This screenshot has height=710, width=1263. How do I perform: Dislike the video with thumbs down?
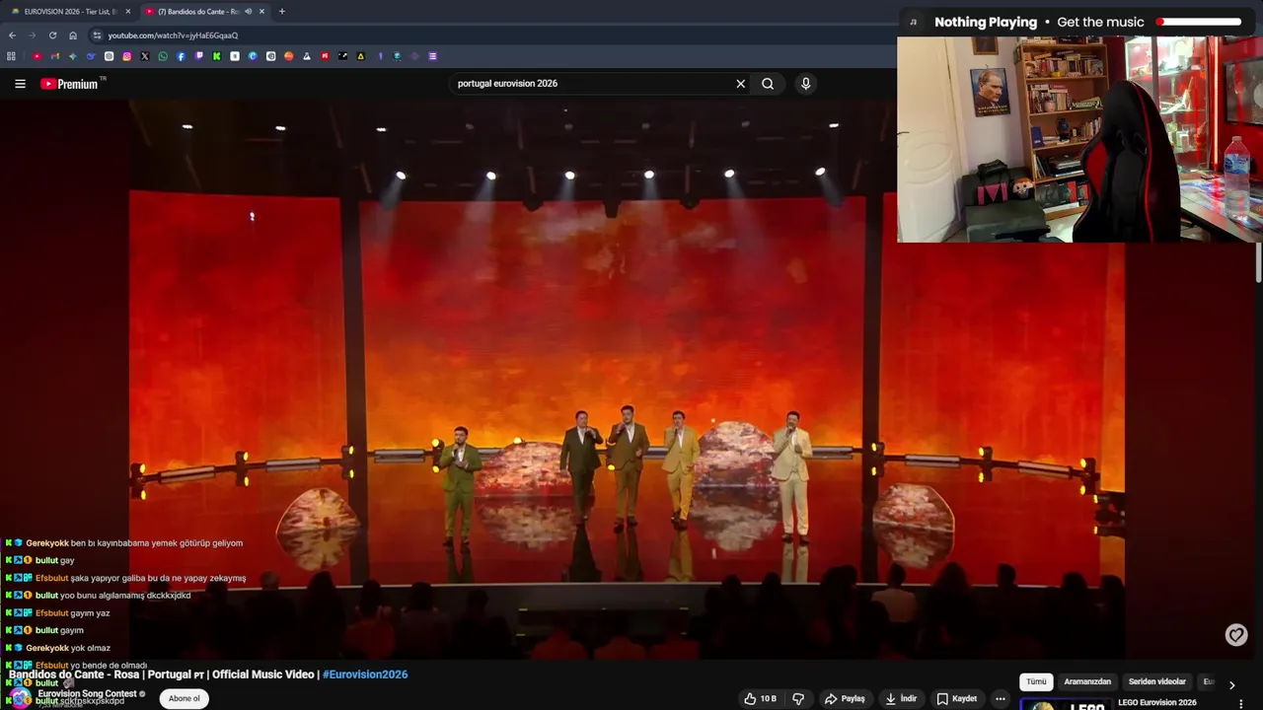pyautogui.click(x=798, y=698)
